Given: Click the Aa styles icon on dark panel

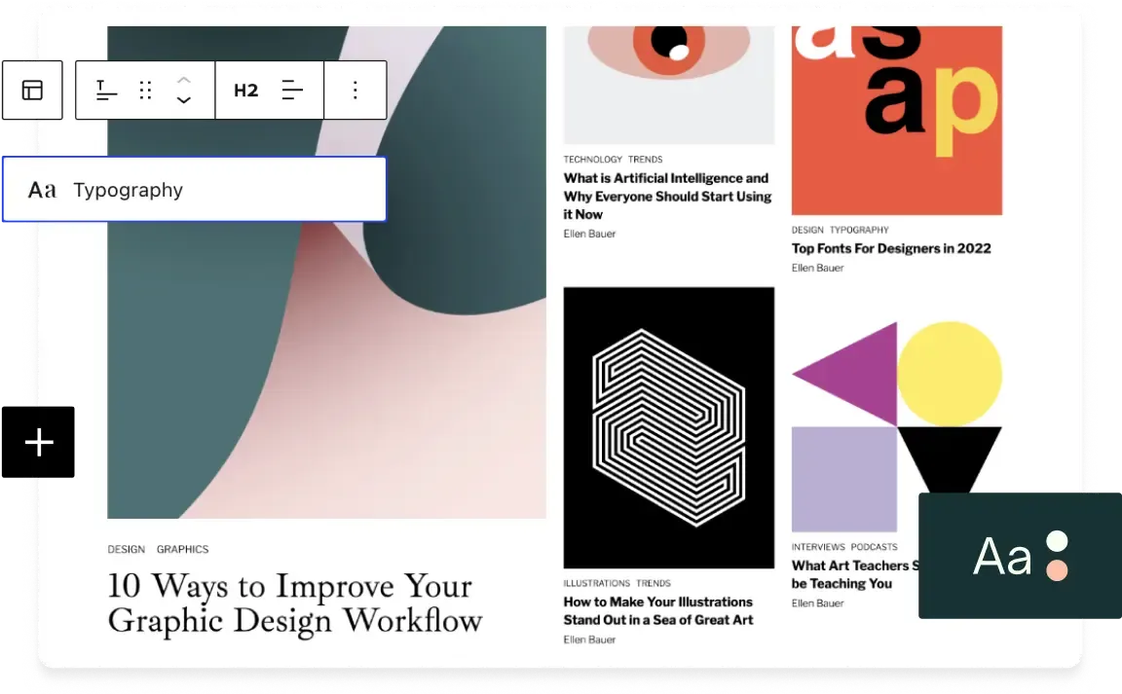Looking at the screenshot, I should coord(1002,557).
